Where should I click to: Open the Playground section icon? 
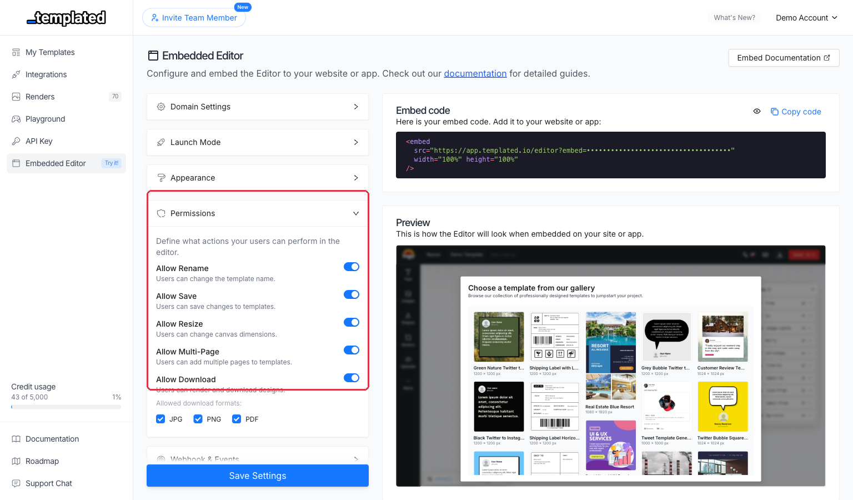tap(16, 118)
